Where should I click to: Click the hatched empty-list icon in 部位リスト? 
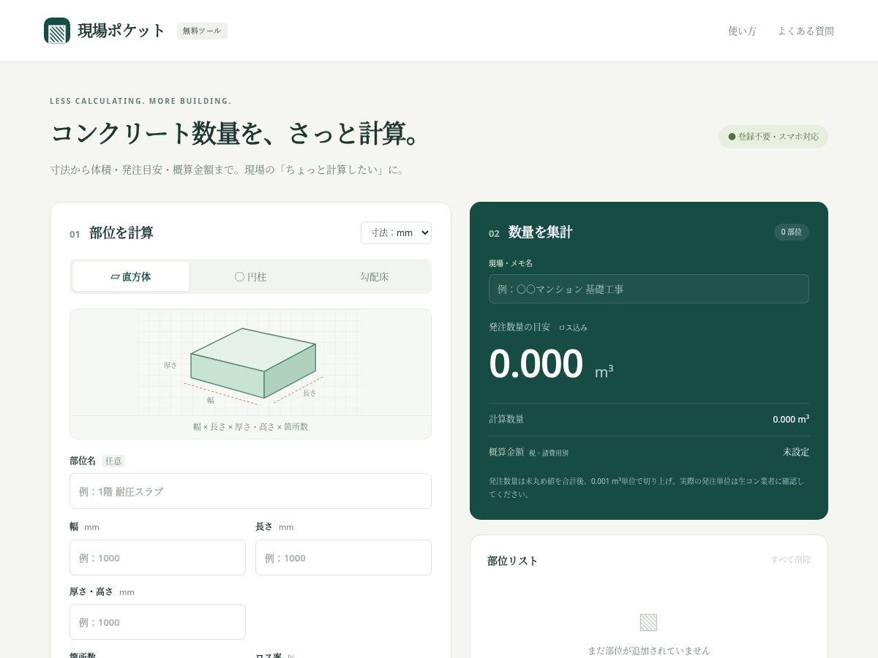click(x=648, y=622)
